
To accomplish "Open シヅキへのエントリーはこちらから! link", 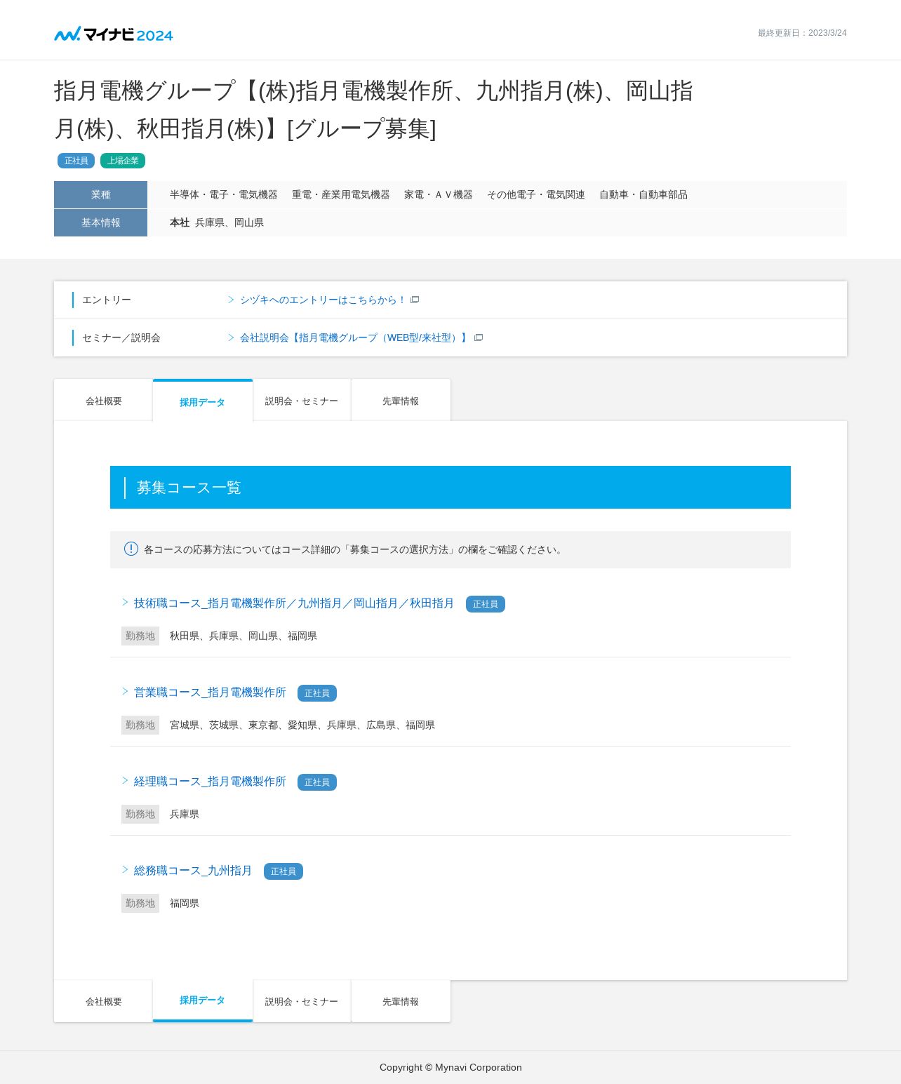I will point(323,300).
